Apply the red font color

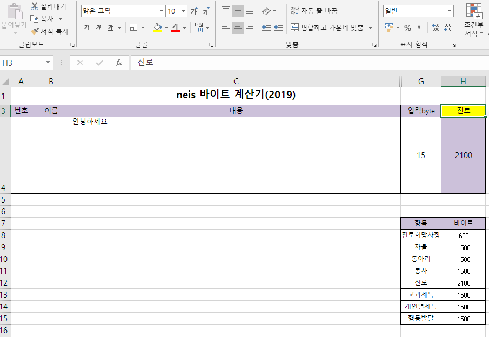(176, 28)
